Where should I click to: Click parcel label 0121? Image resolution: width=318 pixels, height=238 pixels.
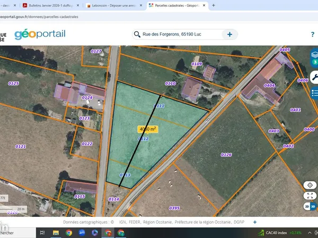click(21, 147)
